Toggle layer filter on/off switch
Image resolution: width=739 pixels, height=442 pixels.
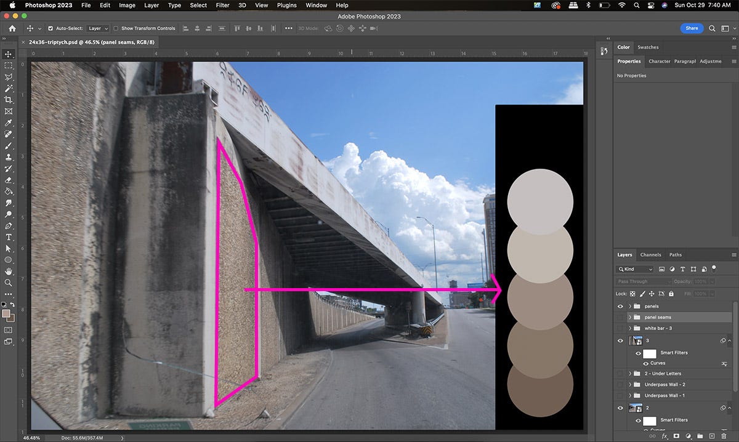714,268
